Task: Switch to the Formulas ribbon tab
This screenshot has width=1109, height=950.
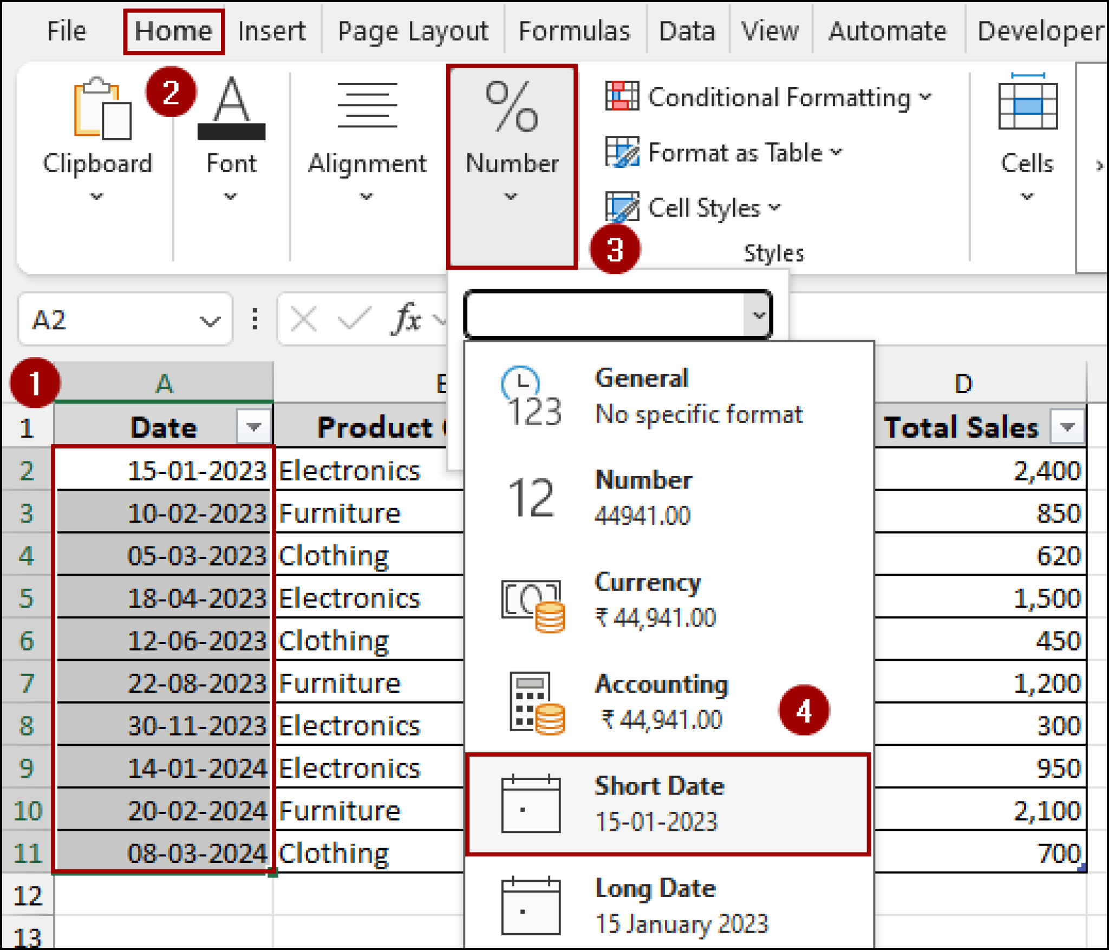Action: (x=575, y=31)
